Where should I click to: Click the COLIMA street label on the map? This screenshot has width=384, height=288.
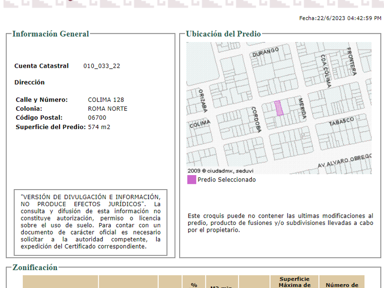click(199, 124)
